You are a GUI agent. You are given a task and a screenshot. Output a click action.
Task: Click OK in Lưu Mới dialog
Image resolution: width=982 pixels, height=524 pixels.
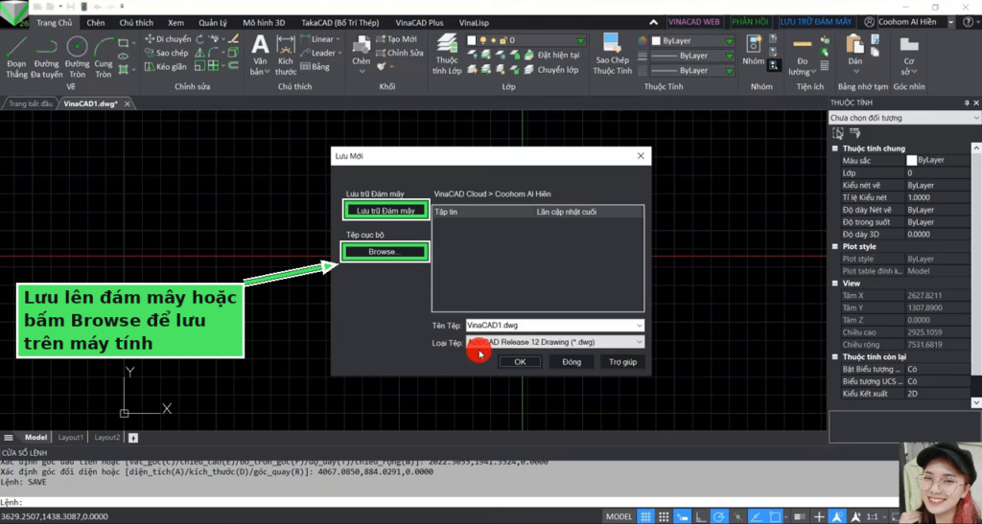[x=520, y=362]
